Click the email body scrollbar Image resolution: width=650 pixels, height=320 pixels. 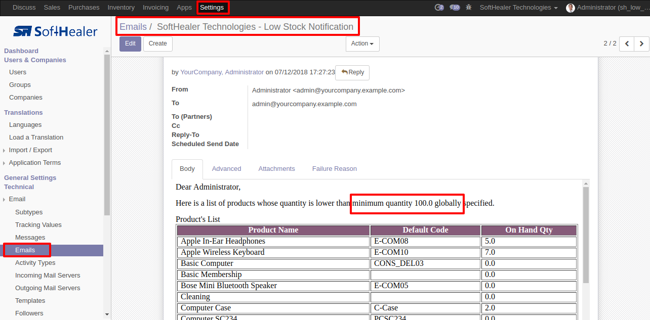tap(586, 235)
